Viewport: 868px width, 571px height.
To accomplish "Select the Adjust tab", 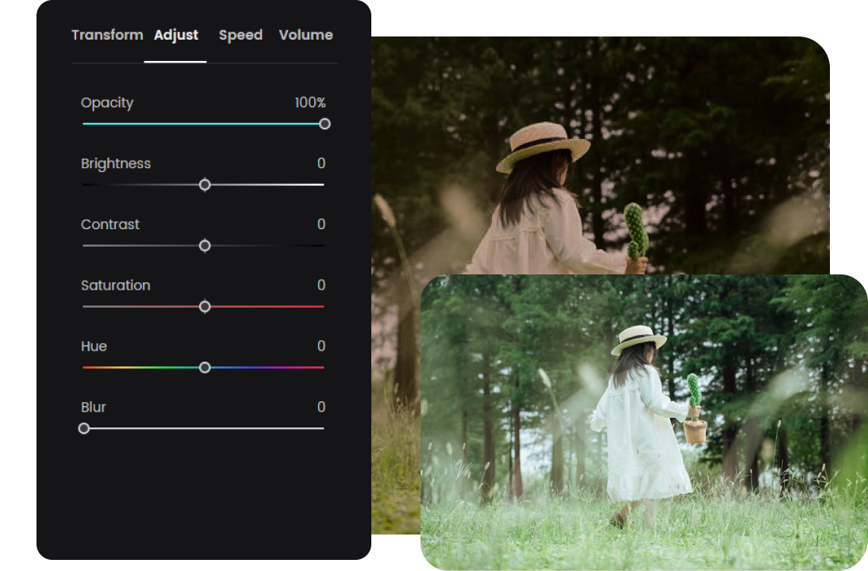I will [x=175, y=35].
